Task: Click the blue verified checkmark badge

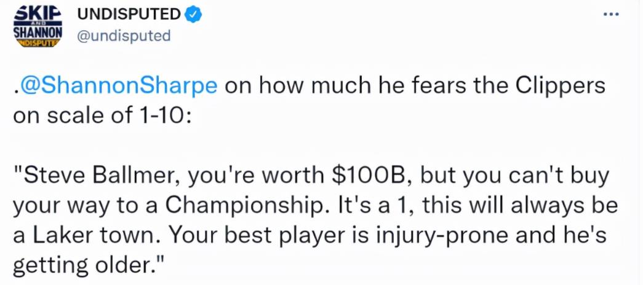Action: tap(193, 15)
